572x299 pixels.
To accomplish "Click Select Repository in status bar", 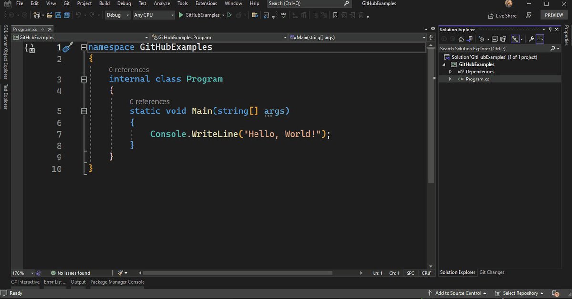I will tap(520, 293).
